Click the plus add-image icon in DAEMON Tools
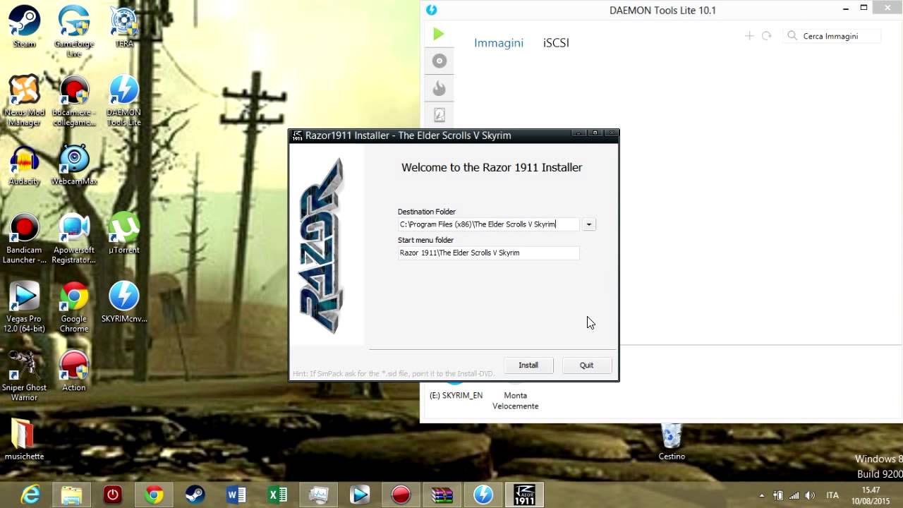Screen dimensions: 903x508 click(749, 36)
